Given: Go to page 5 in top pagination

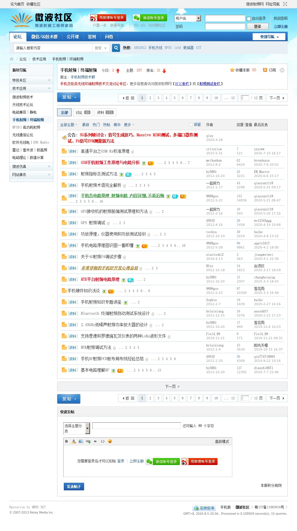Looking at the screenshot, I should (175, 98).
